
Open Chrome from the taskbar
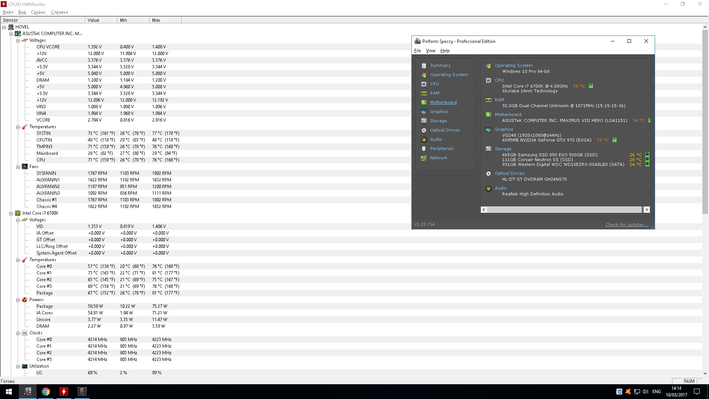(46, 392)
